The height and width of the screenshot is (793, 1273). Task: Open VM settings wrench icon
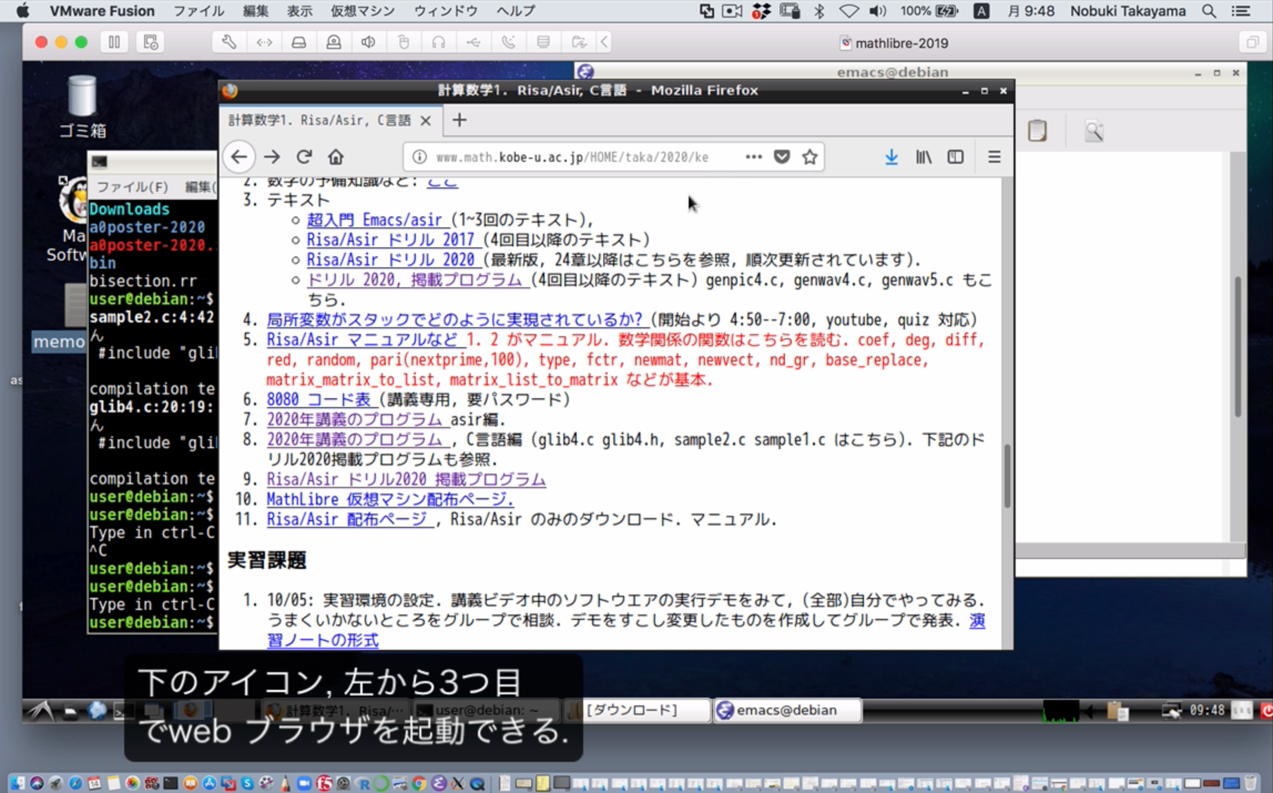pos(229,42)
